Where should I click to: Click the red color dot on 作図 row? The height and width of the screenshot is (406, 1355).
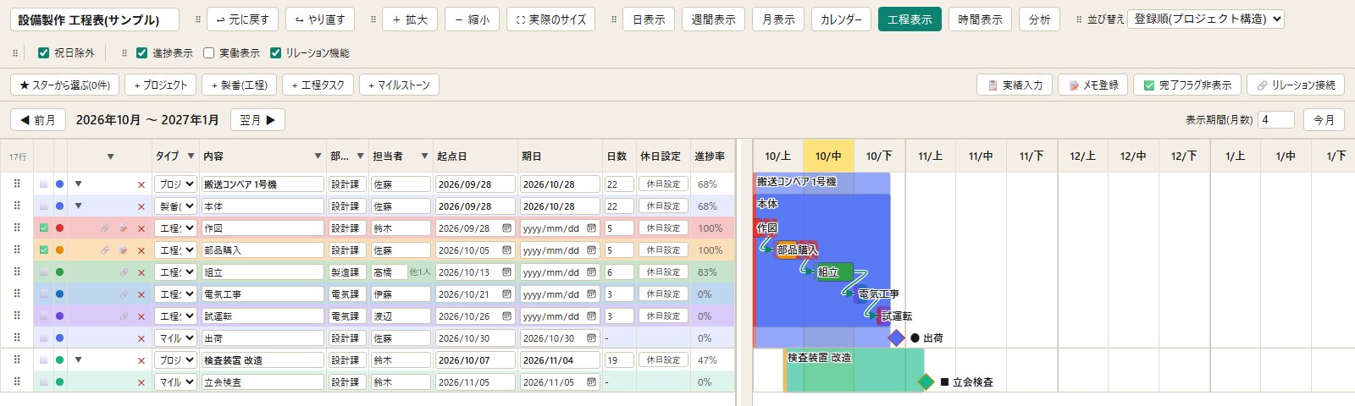(x=59, y=228)
